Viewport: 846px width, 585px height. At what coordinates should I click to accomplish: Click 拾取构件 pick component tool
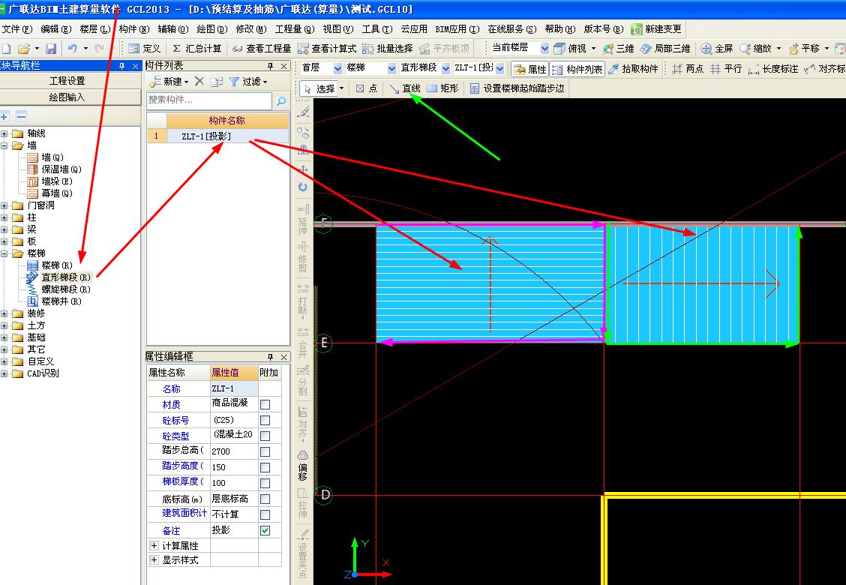[x=633, y=69]
